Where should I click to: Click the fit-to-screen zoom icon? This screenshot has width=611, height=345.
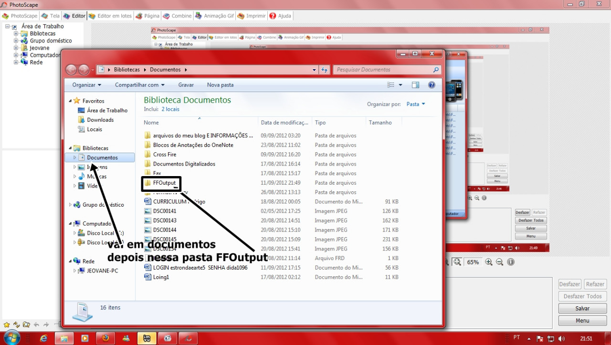[457, 262]
